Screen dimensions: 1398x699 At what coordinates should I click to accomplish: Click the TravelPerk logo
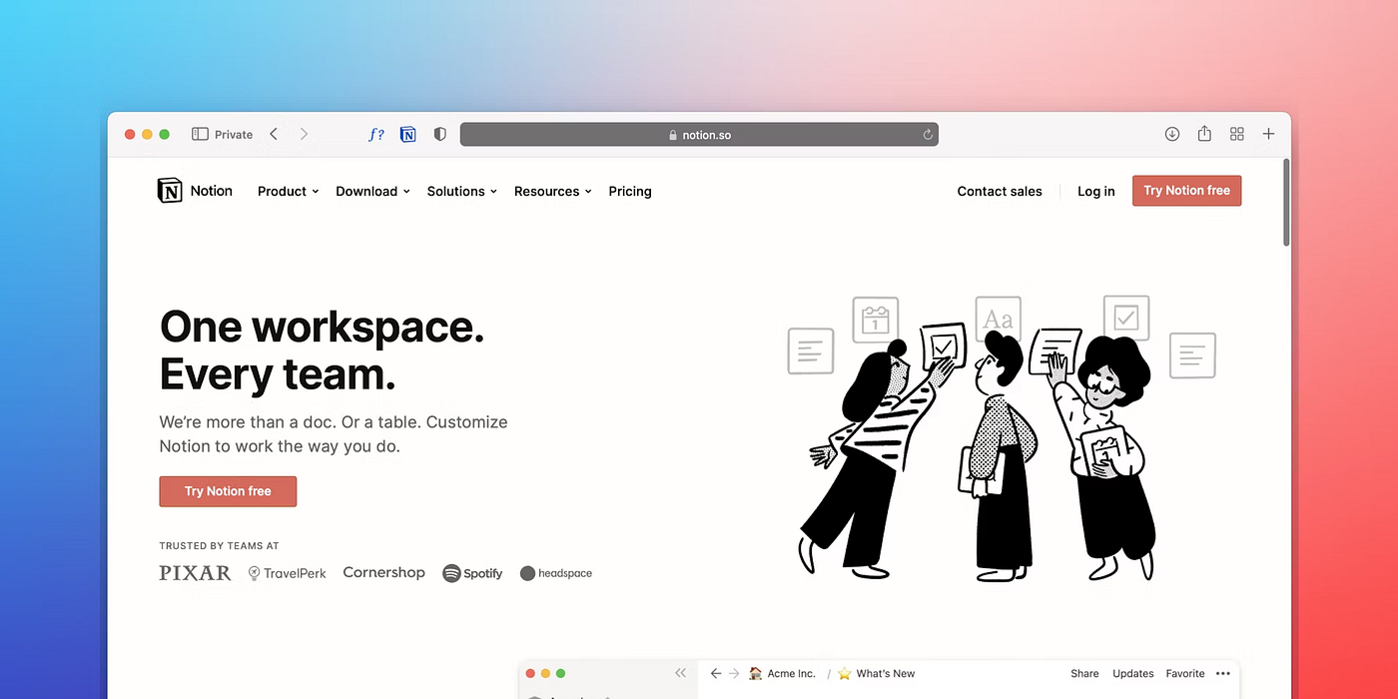(287, 573)
